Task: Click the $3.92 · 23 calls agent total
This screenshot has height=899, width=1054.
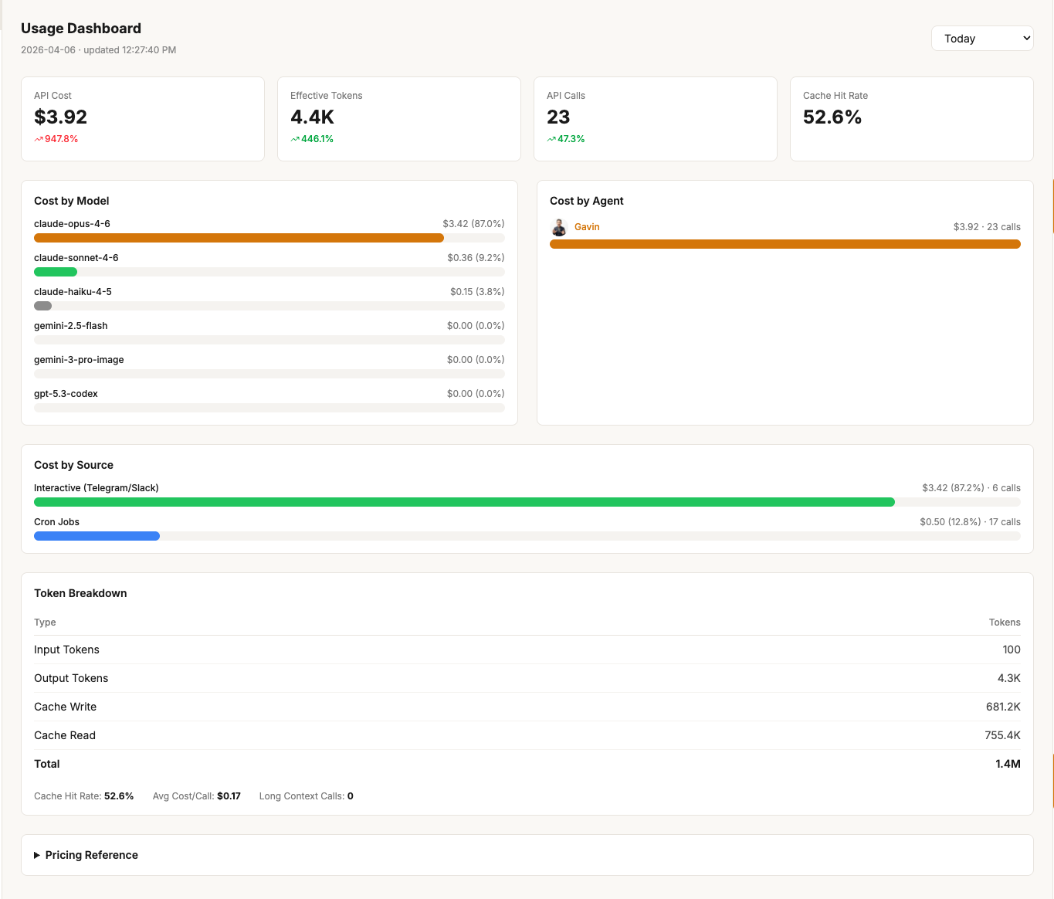Action: tap(987, 227)
